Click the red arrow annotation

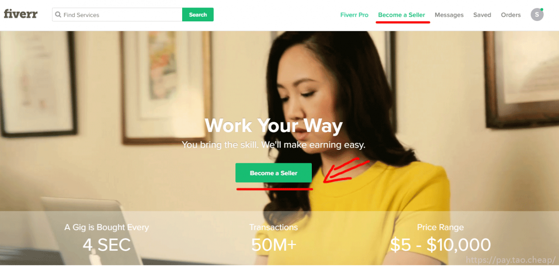(346, 171)
